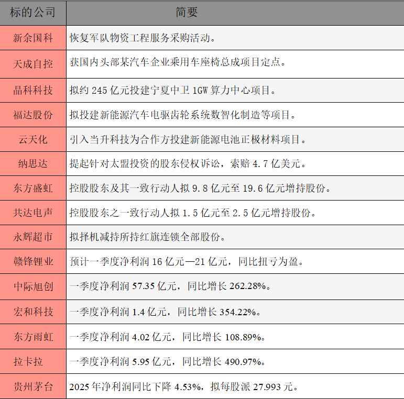404x399 pixels.
Task: Select summary 1.5亿元至2.5亿元增持股份
Action: (235, 213)
